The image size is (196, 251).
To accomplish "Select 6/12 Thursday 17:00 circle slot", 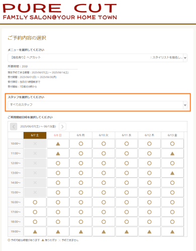I will coord(149,212).
